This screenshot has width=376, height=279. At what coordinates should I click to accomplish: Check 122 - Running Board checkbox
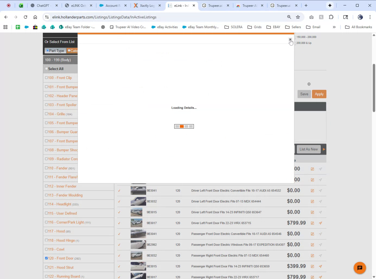click(x=46, y=276)
